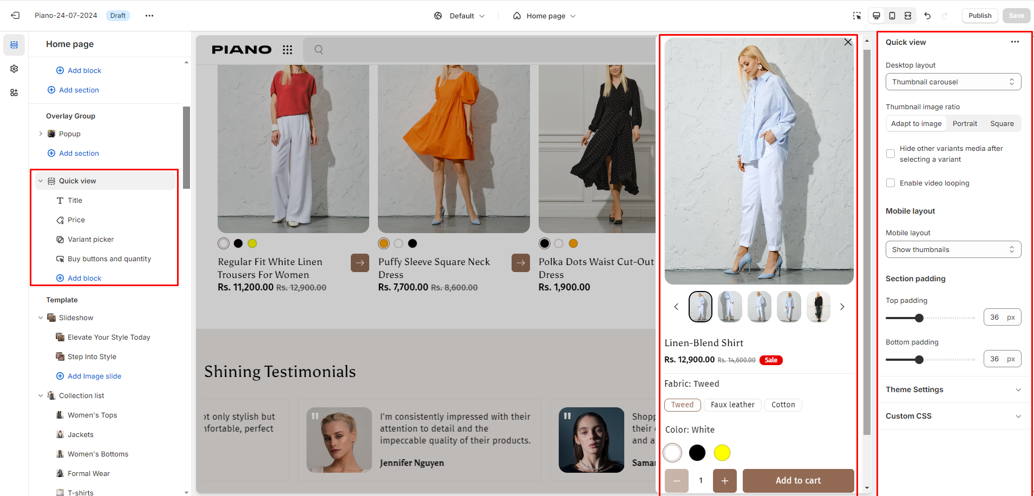The height and width of the screenshot is (496, 1034).
Task: Click the Add to cart button
Action: [x=798, y=480]
